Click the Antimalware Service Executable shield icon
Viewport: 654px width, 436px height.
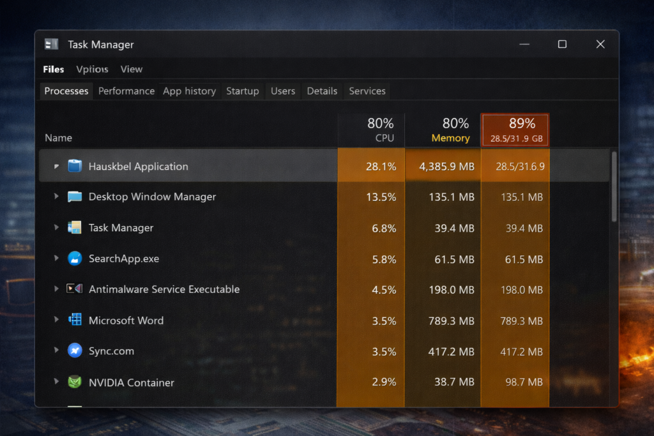click(75, 289)
